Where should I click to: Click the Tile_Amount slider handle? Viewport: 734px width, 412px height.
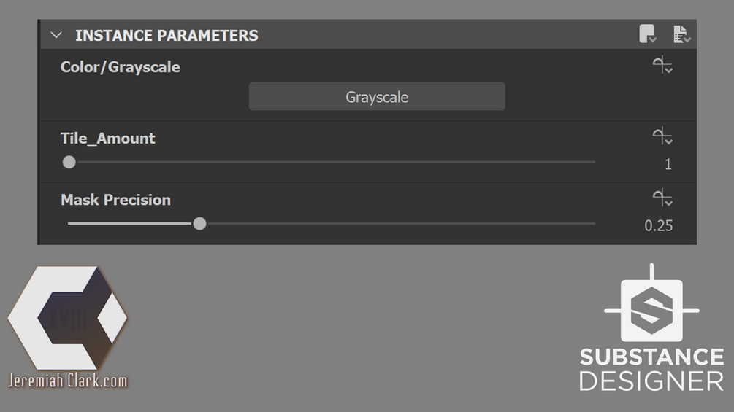(69, 162)
